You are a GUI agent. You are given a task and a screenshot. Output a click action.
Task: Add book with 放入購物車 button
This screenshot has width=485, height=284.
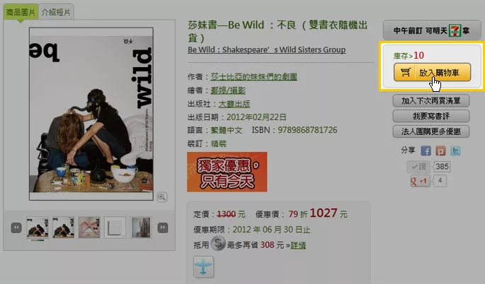click(x=432, y=72)
